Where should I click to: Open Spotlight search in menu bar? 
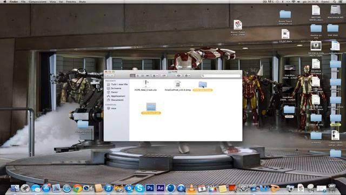[335, 2]
